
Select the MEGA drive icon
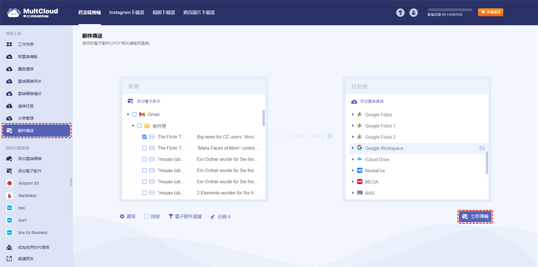coord(360,182)
